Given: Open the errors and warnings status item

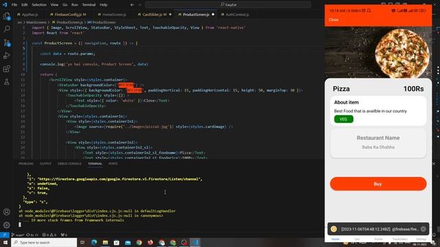Looking at the screenshot, I should click(x=49, y=235).
